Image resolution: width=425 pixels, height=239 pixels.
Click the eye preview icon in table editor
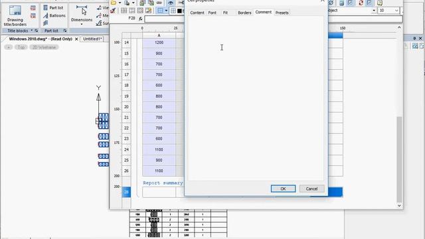[171, 3]
